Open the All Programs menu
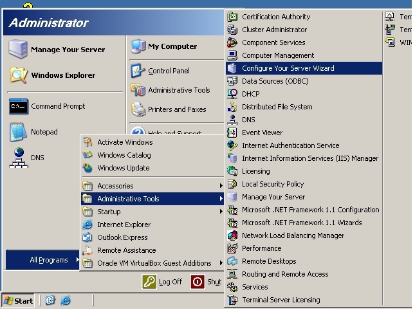Screen dimensions: 415x312 click(x=42, y=260)
